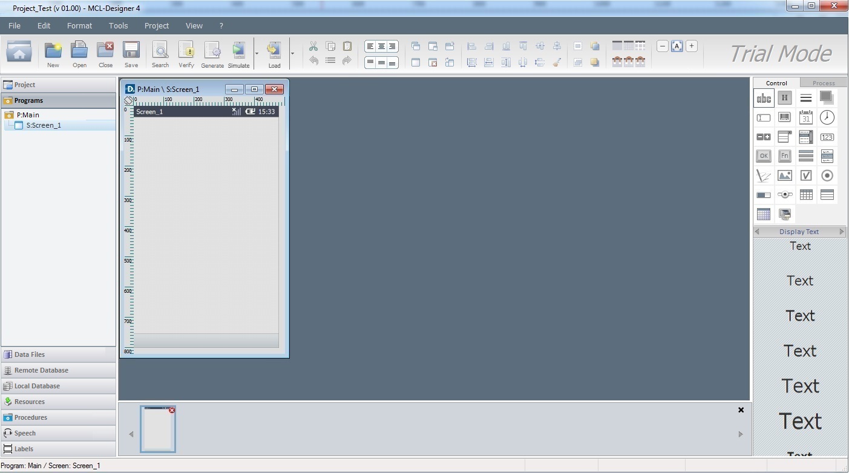Select the Image control icon
Viewport: 849px width, 473px height.
coord(785,175)
